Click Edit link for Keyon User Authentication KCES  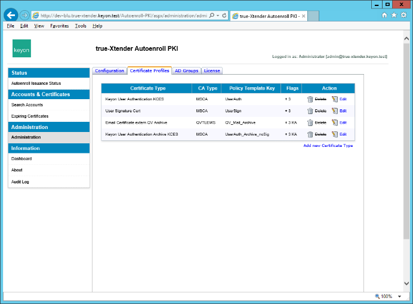point(343,99)
